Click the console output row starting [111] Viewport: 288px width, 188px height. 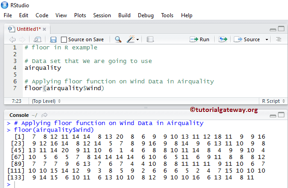pos(136,171)
